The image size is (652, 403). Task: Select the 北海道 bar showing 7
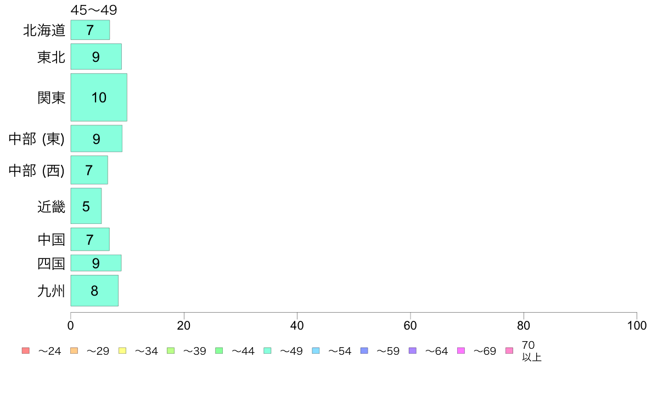click(x=90, y=30)
